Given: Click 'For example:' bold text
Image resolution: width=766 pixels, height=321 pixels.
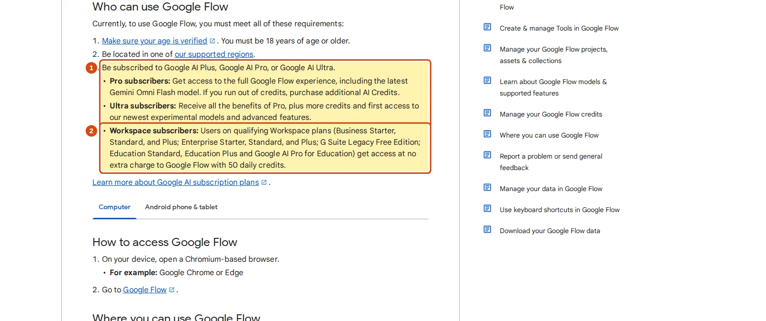Looking at the screenshot, I should click(133, 273).
